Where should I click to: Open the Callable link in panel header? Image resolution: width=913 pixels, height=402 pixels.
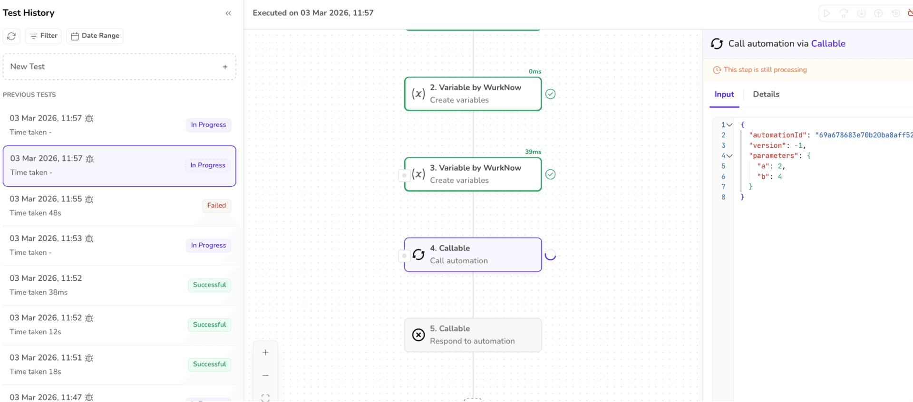tap(828, 44)
